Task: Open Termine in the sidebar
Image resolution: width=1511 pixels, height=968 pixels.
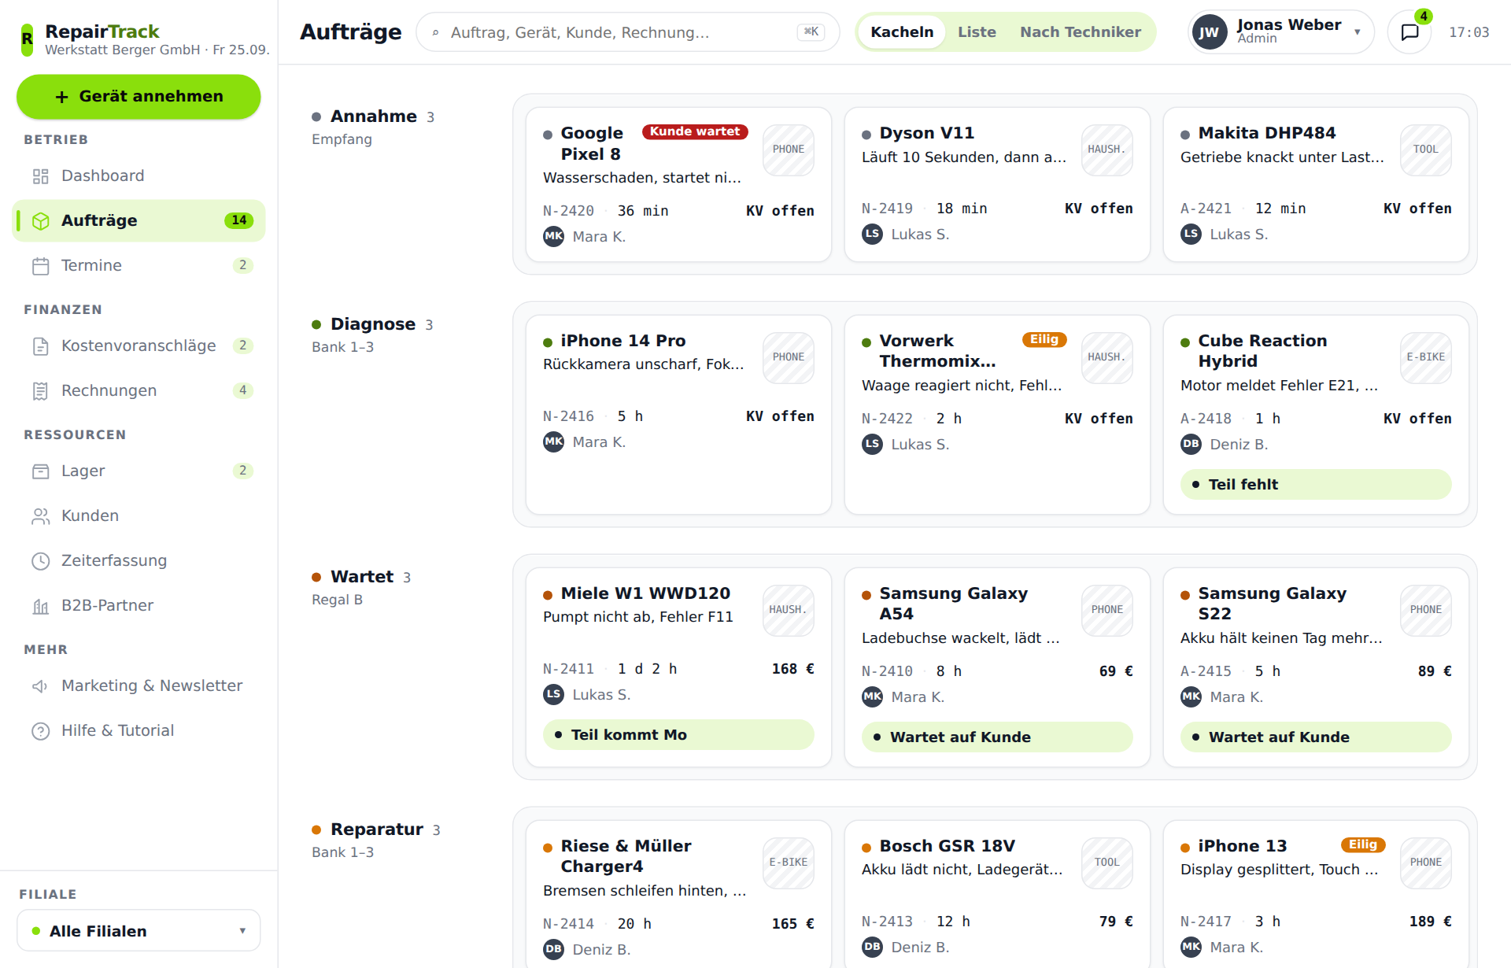Action: coord(139,266)
